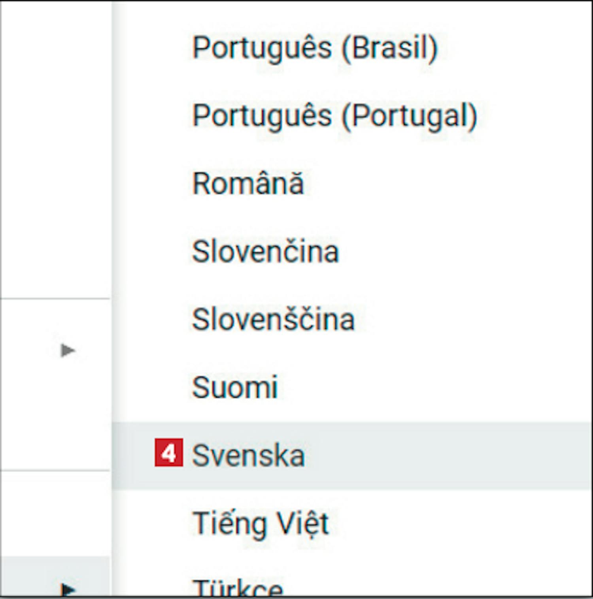Pick Slovenčina as the language
593x599 pixels.
click(x=265, y=252)
